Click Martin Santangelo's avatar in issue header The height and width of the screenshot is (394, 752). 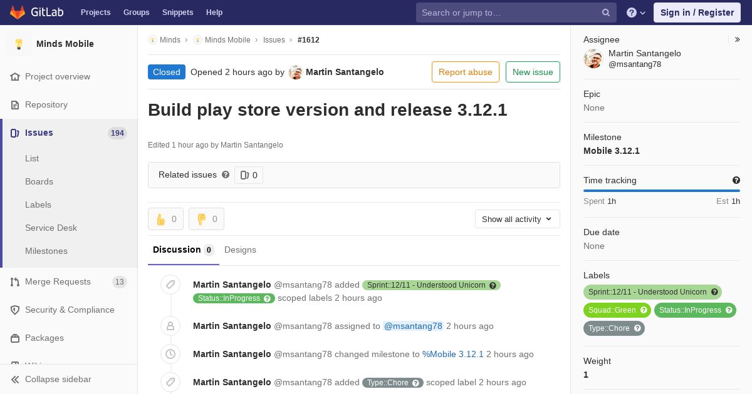pos(295,73)
